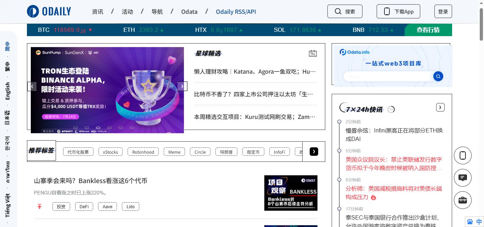Switch language to English
Screen dimensions: 484x227
(7, 91)
